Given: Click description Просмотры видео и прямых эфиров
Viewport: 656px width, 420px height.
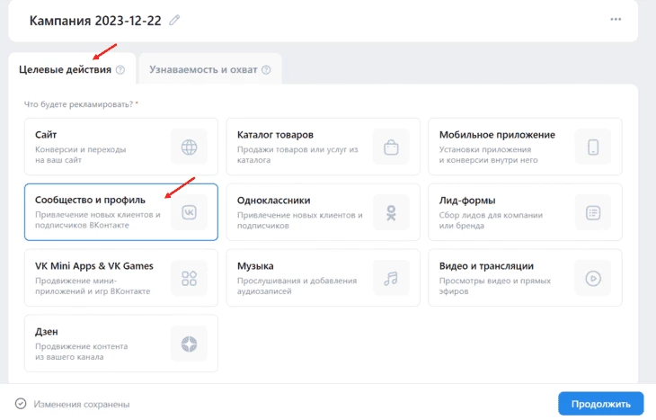Looking at the screenshot, I should [x=495, y=286].
